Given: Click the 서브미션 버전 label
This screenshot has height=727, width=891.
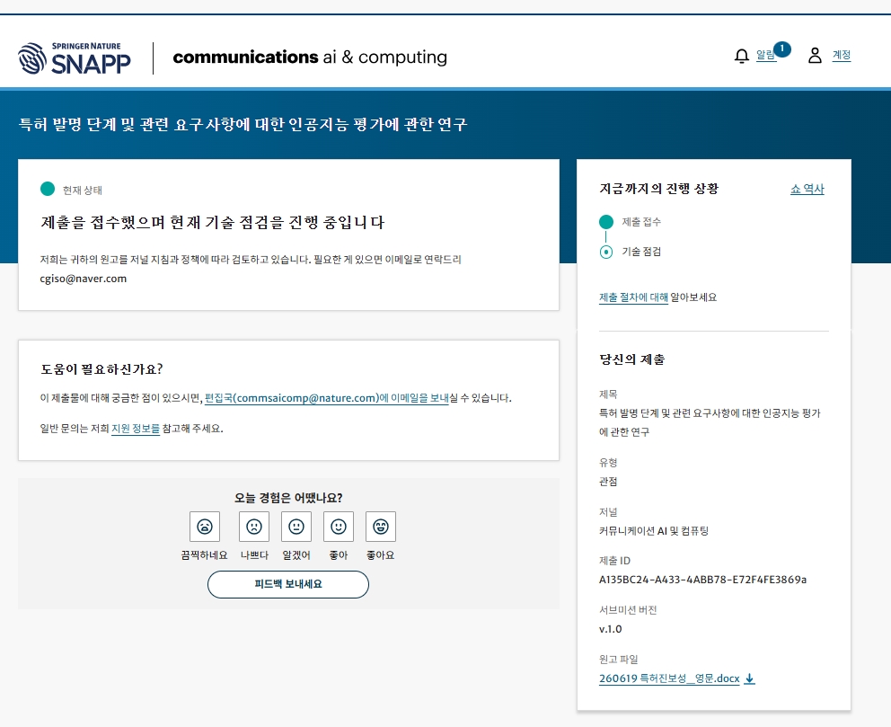Looking at the screenshot, I should click(x=628, y=610).
